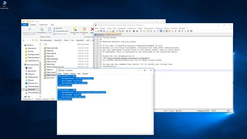Click Back arrow in Explorer navigation
The width and height of the screenshot is (247, 139).
tap(24, 40)
